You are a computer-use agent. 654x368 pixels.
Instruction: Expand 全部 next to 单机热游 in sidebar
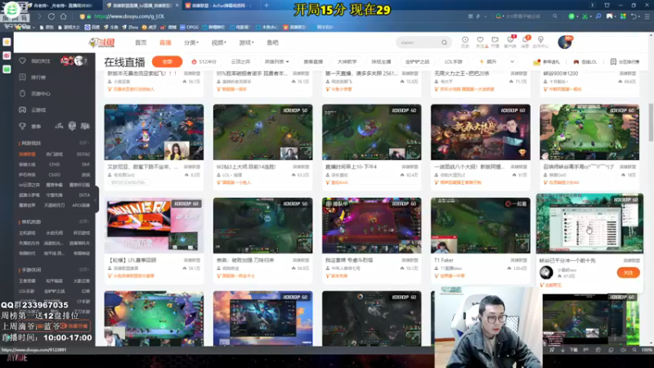(84, 222)
